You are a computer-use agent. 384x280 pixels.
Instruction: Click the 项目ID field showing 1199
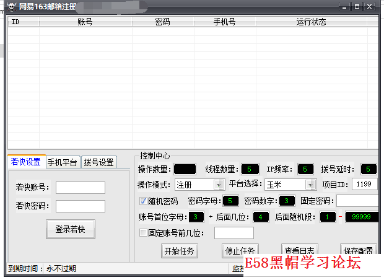coord(365,184)
